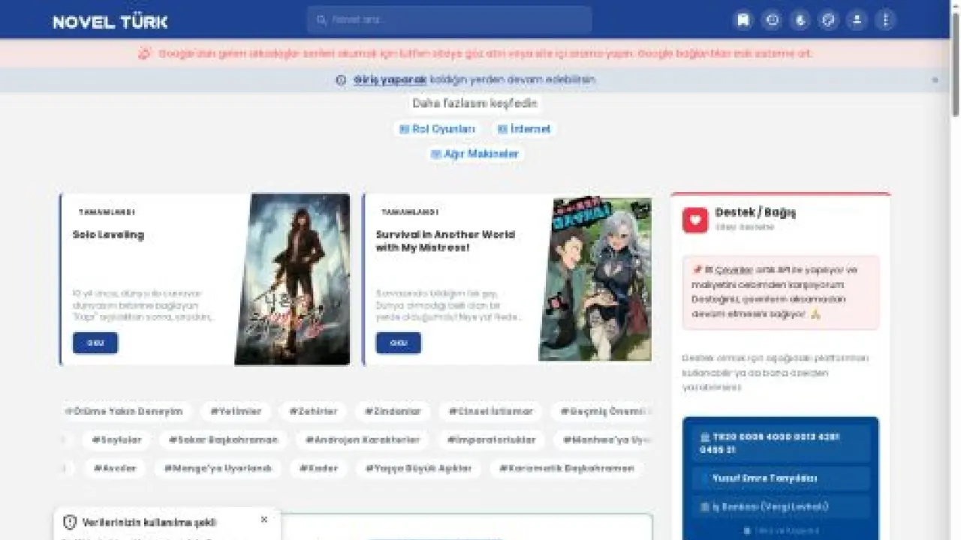Select #Manga'ya Uyarlandı tag
The image size is (961, 540).
[x=218, y=468]
